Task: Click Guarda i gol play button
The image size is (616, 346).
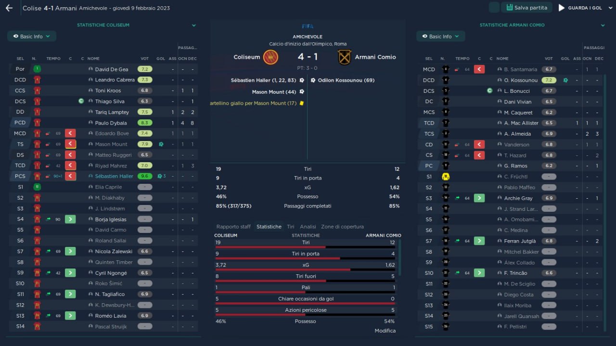Action: pos(580,8)
